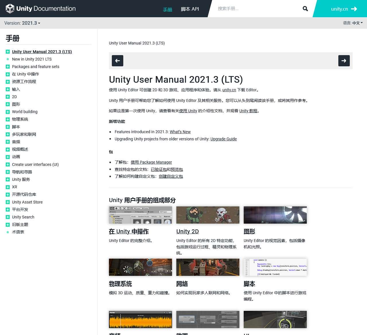Screen dimensions: 367x335
Task: Click the 图形 fan scene thumbnail
Action: click(275, 215)
